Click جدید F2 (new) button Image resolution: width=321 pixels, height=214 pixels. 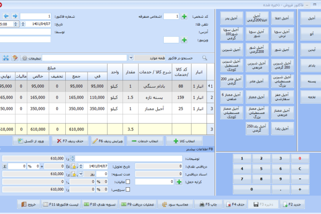(292, 204)
